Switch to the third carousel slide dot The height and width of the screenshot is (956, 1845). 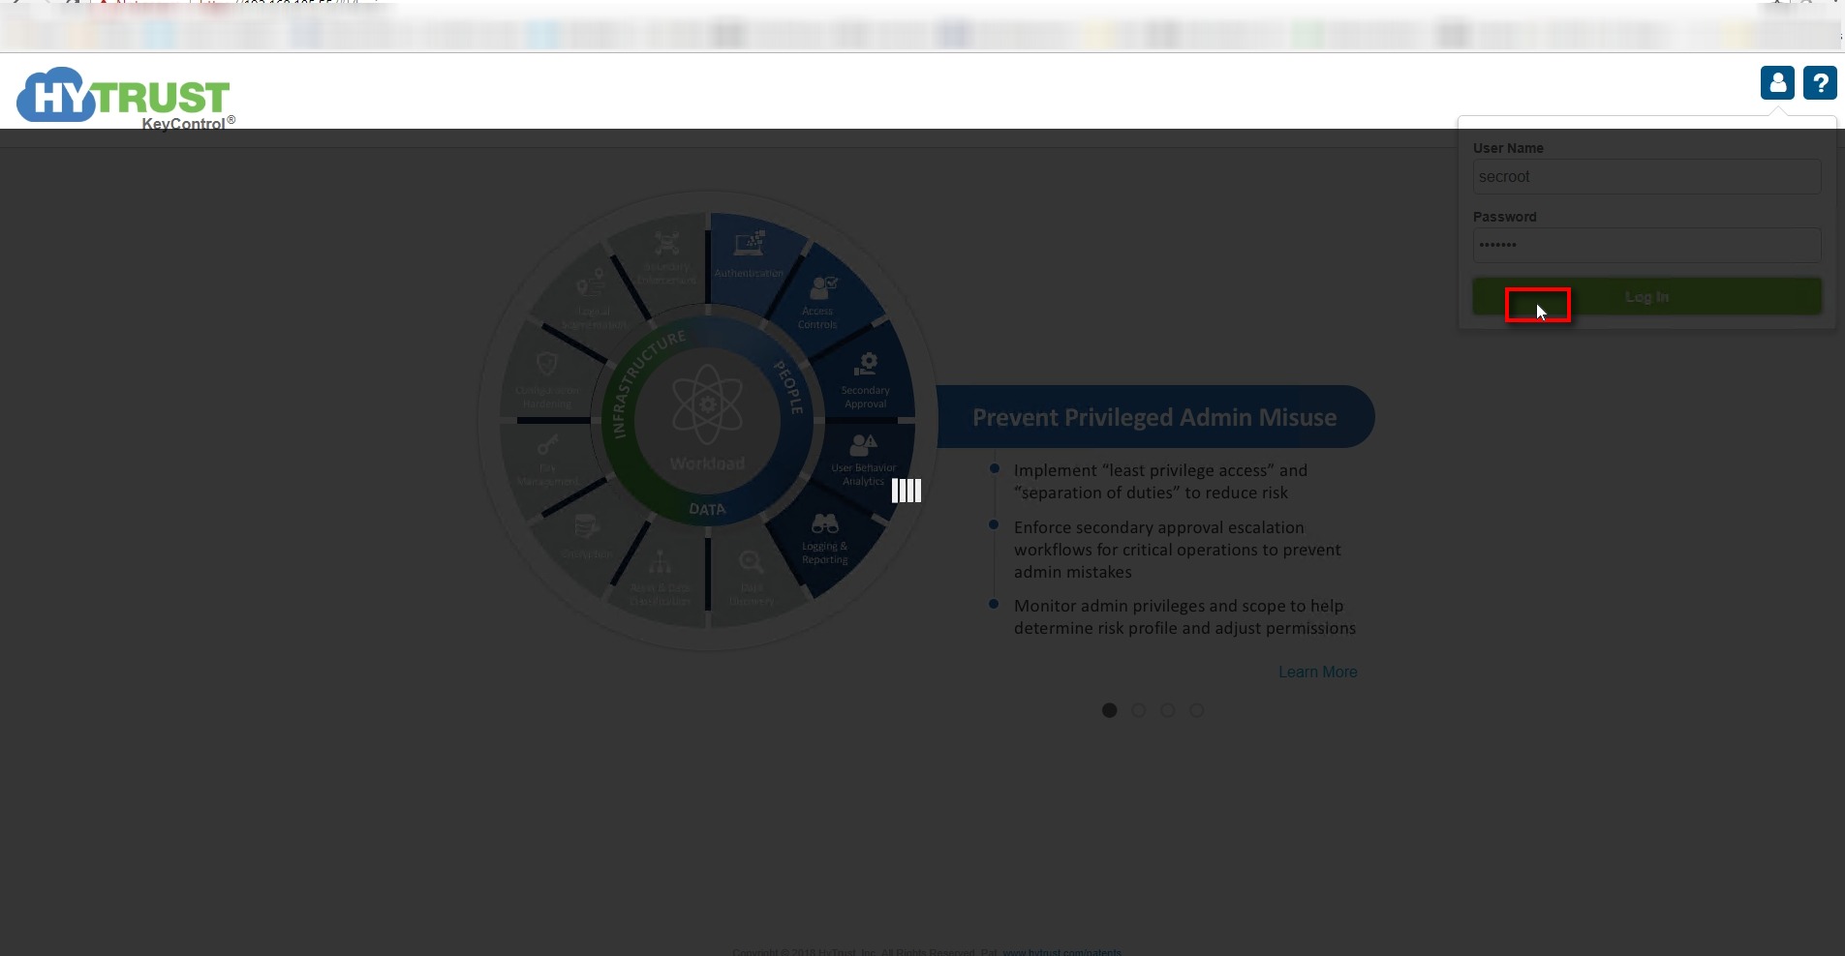[x=1168, y=710]
